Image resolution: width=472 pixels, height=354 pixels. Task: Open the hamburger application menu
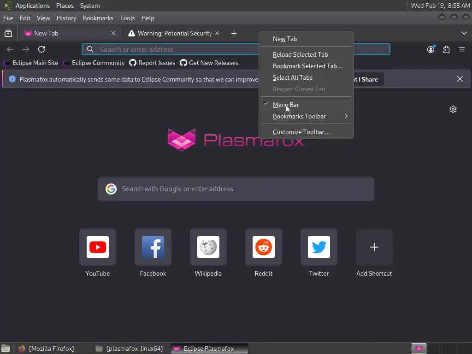click(462, 49)
